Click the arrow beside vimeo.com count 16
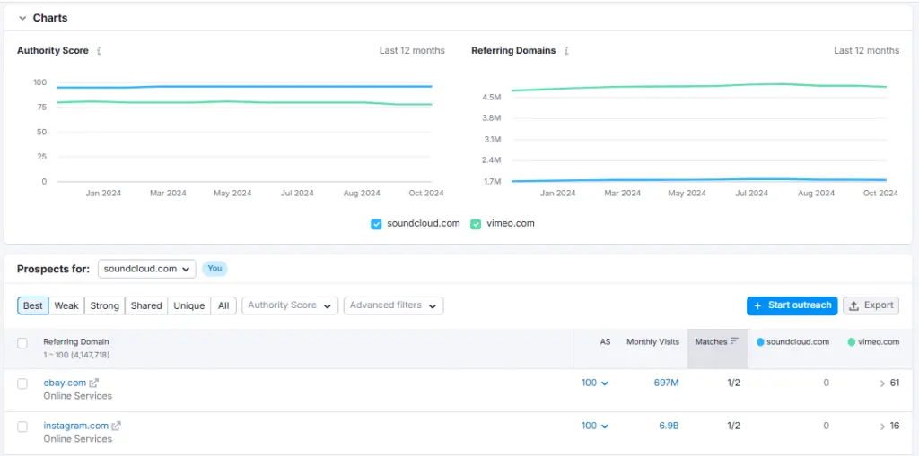Screen dimensions: 919x456 coord(882,426)
